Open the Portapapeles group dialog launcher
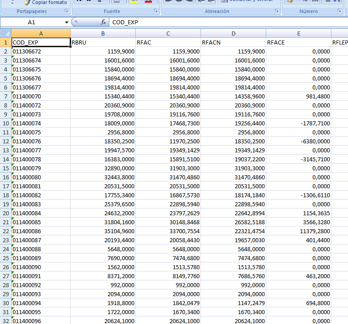348x324 pixels. point(67,11)
